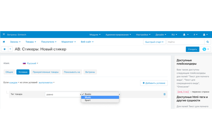Open the Дизайн menu

(161, 35)
